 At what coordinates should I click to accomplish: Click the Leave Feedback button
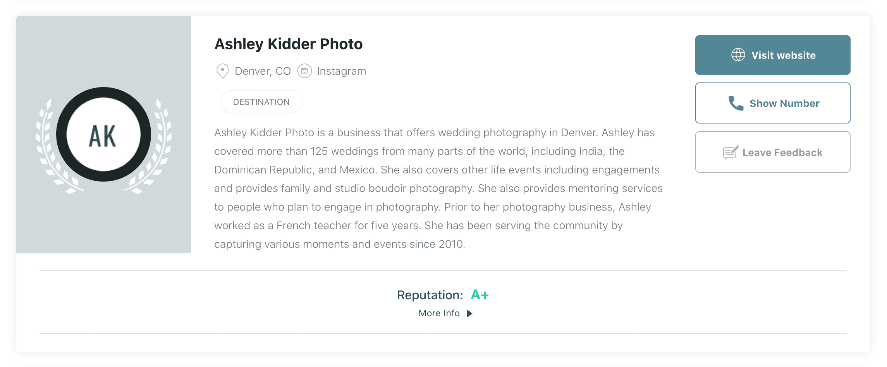pyautogui.click(x=782, y=153)
